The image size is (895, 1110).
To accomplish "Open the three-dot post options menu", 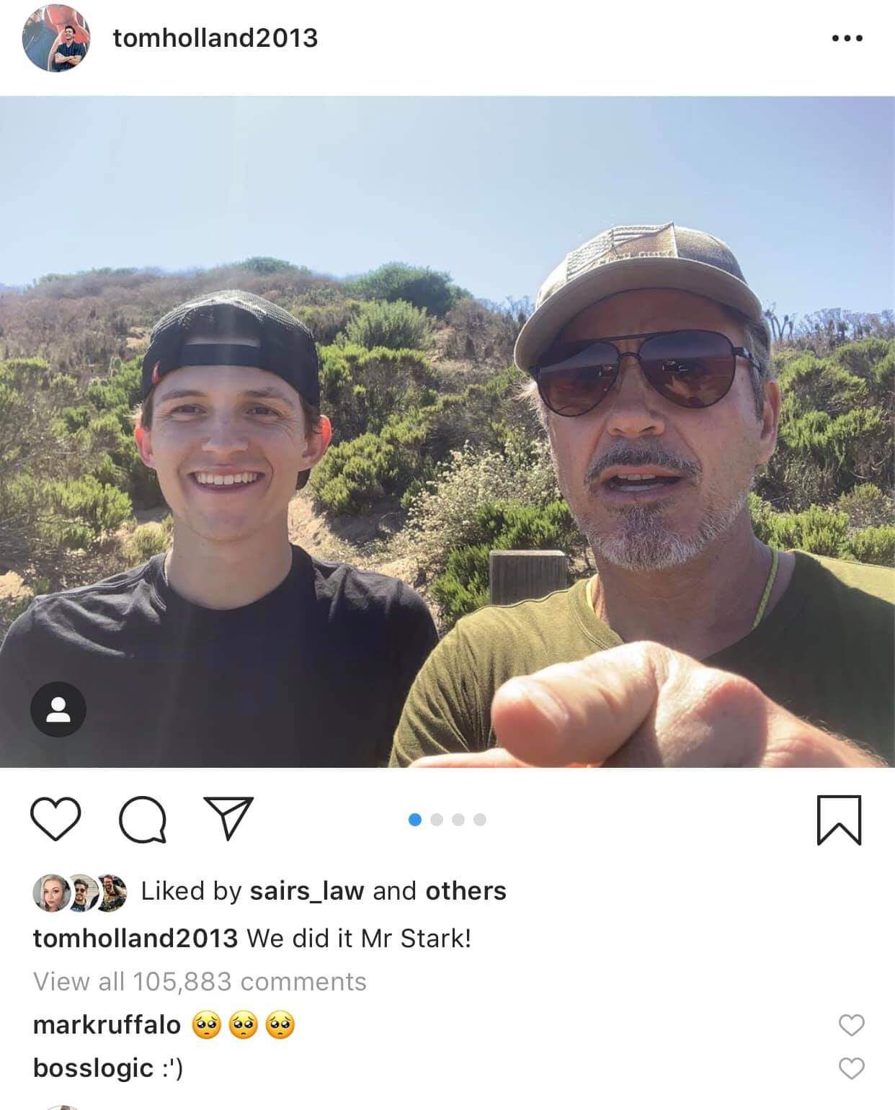I will 847,38.
